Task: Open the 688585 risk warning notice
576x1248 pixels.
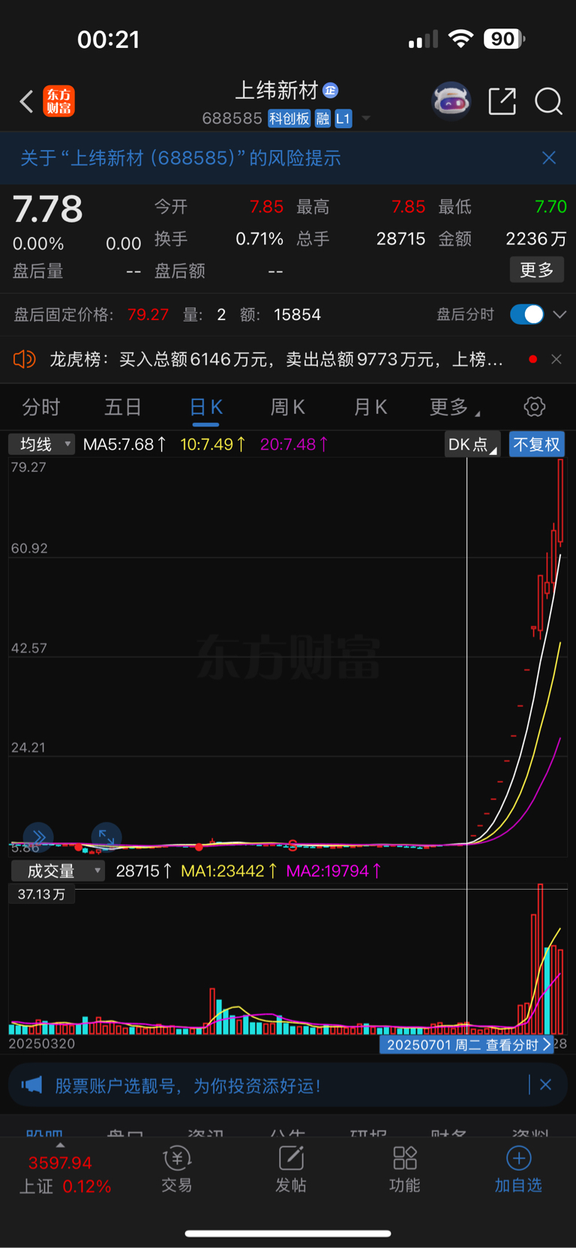Action: tap(181, 157)
